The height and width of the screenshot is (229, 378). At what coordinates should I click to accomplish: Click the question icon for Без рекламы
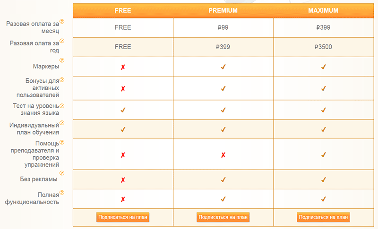coord(62,173)
